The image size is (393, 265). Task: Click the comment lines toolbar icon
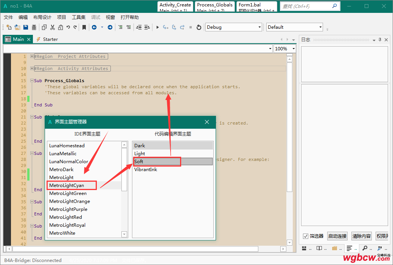pos(121,27)
